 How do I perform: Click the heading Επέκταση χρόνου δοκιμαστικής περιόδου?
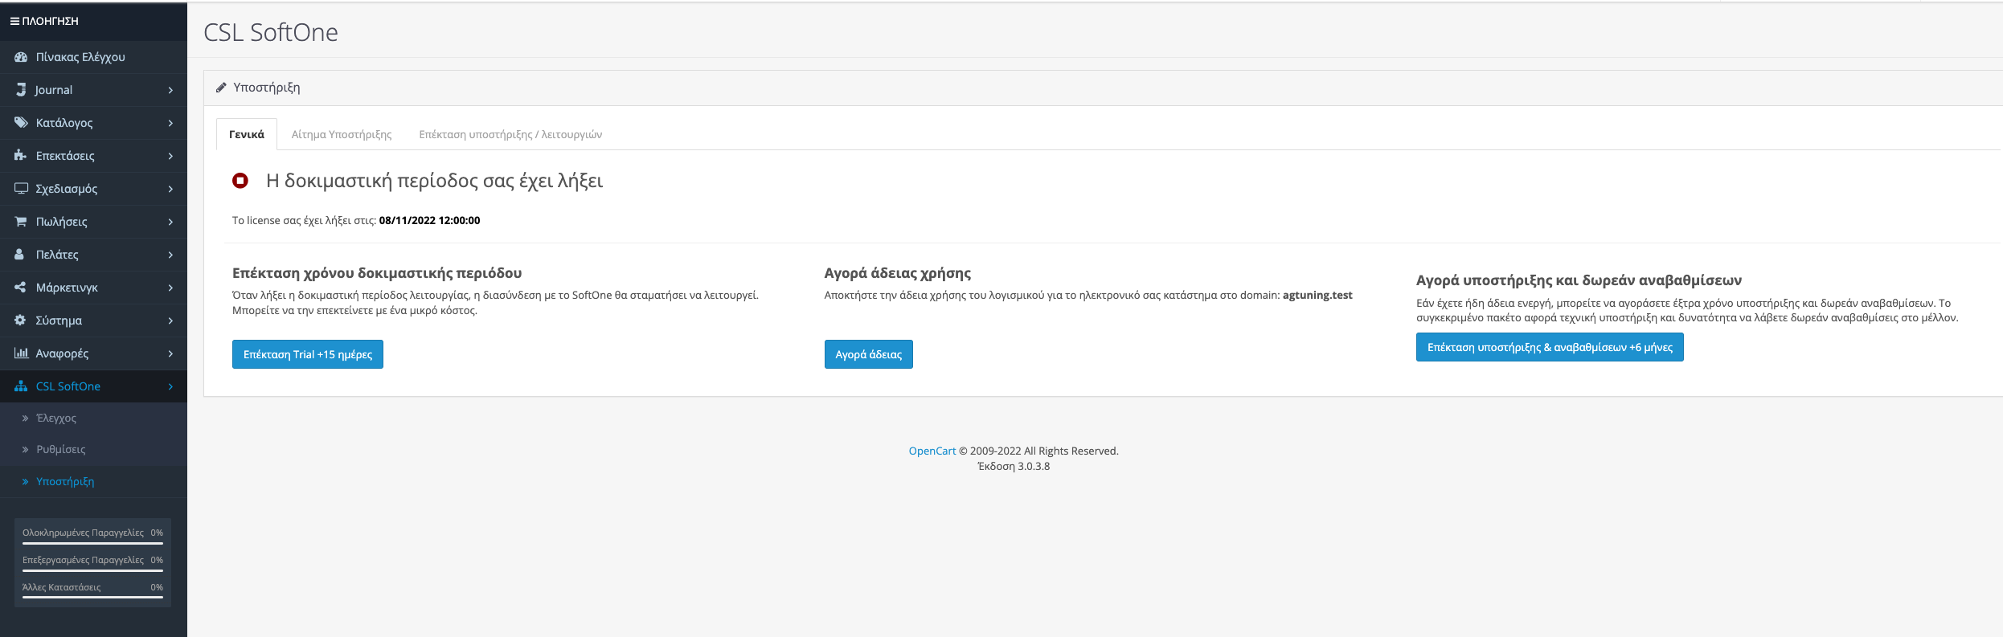377,273
